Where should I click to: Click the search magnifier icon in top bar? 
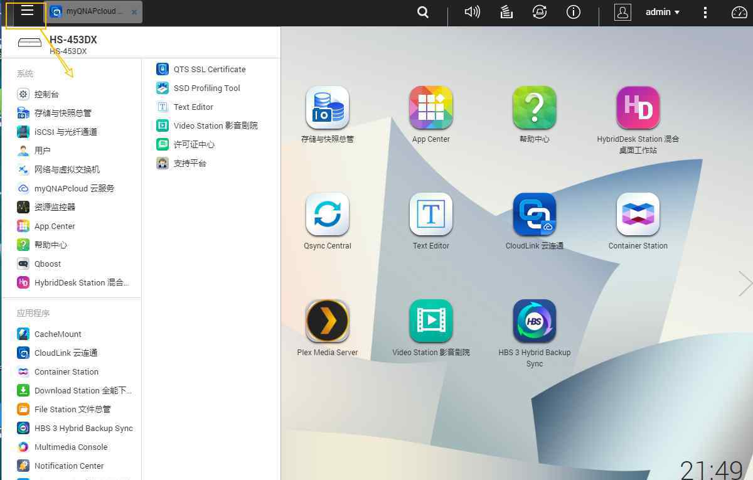(423, 12)
